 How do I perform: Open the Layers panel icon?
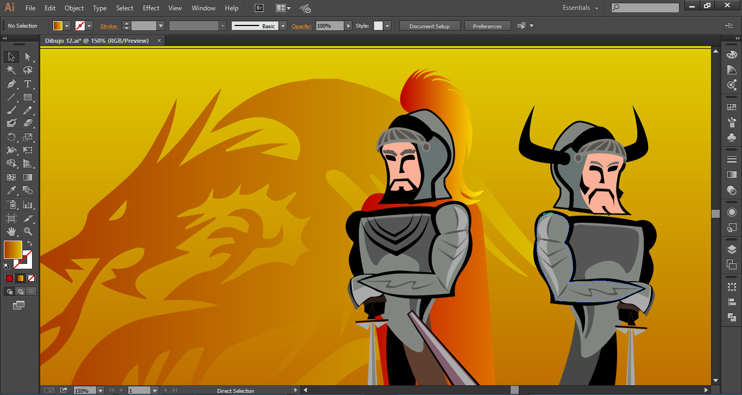point(732,249)
